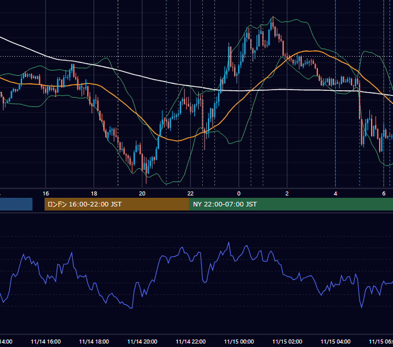Click the 11/14 18:00 time label

click(x=94, y=341)
